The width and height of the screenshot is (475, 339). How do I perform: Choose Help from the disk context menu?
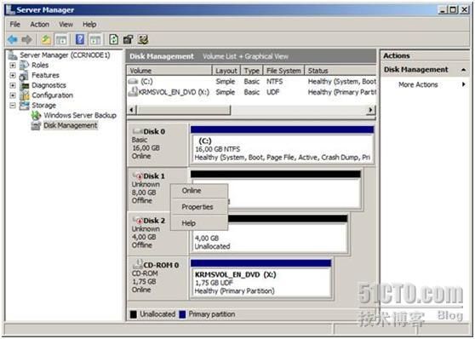pyautogui.click(x=199, y=223)
